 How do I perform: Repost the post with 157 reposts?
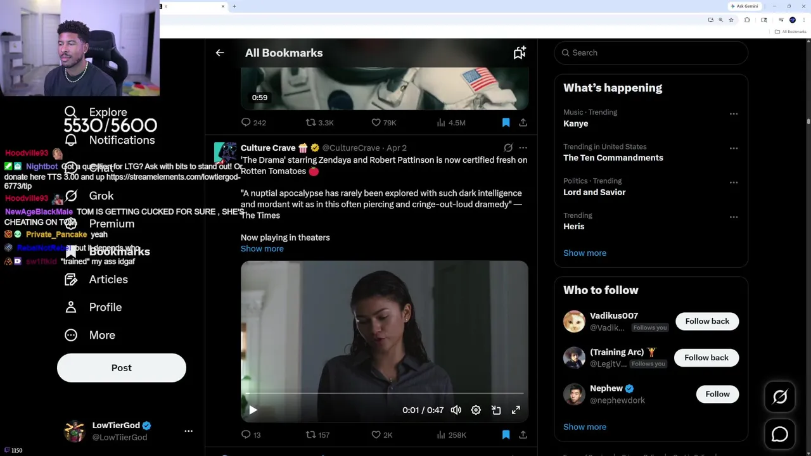pos(317,434)
